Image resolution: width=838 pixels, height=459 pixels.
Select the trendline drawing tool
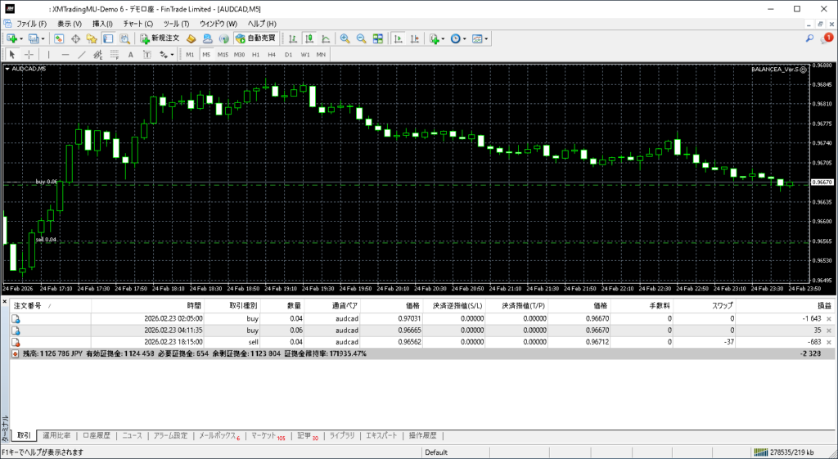82,55
